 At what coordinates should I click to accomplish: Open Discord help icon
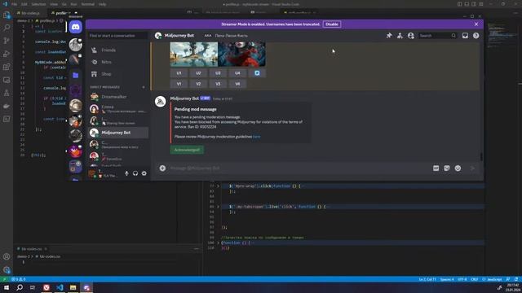click(476, 36)
